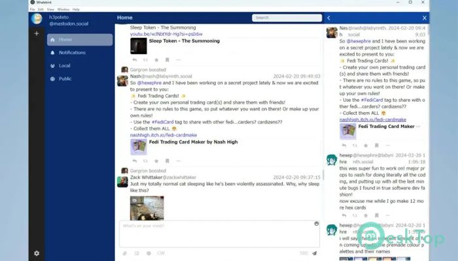Open nashhigh.itch.io link in detail panel
Viewport: 458px width, 261px height.
click(x=373, y=119)
